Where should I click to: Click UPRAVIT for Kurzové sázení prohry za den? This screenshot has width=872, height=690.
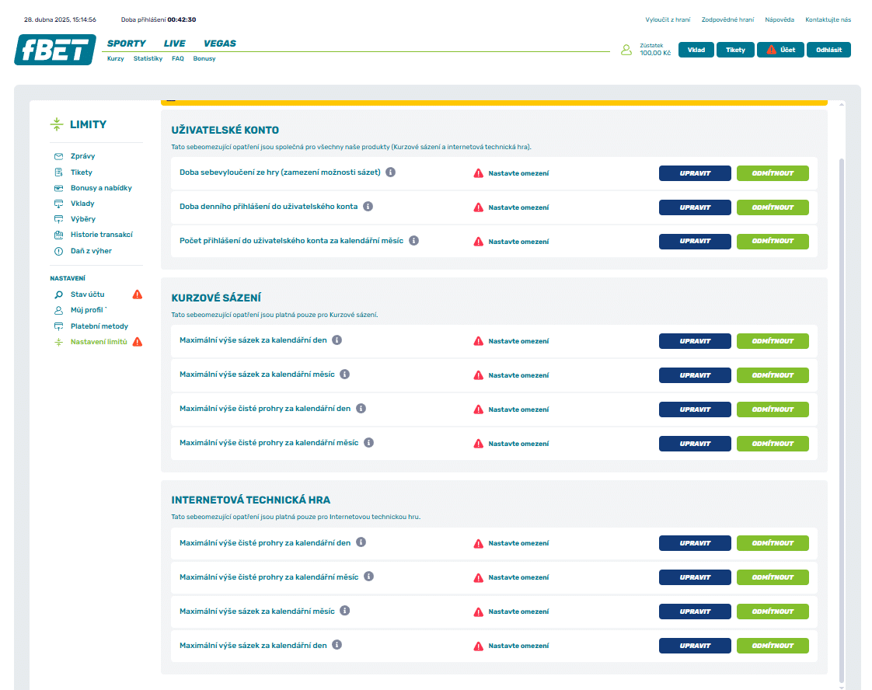point(695,409)
